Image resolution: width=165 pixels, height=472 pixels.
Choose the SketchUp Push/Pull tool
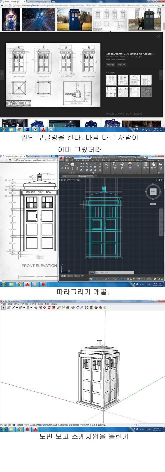tap(36, 308)
